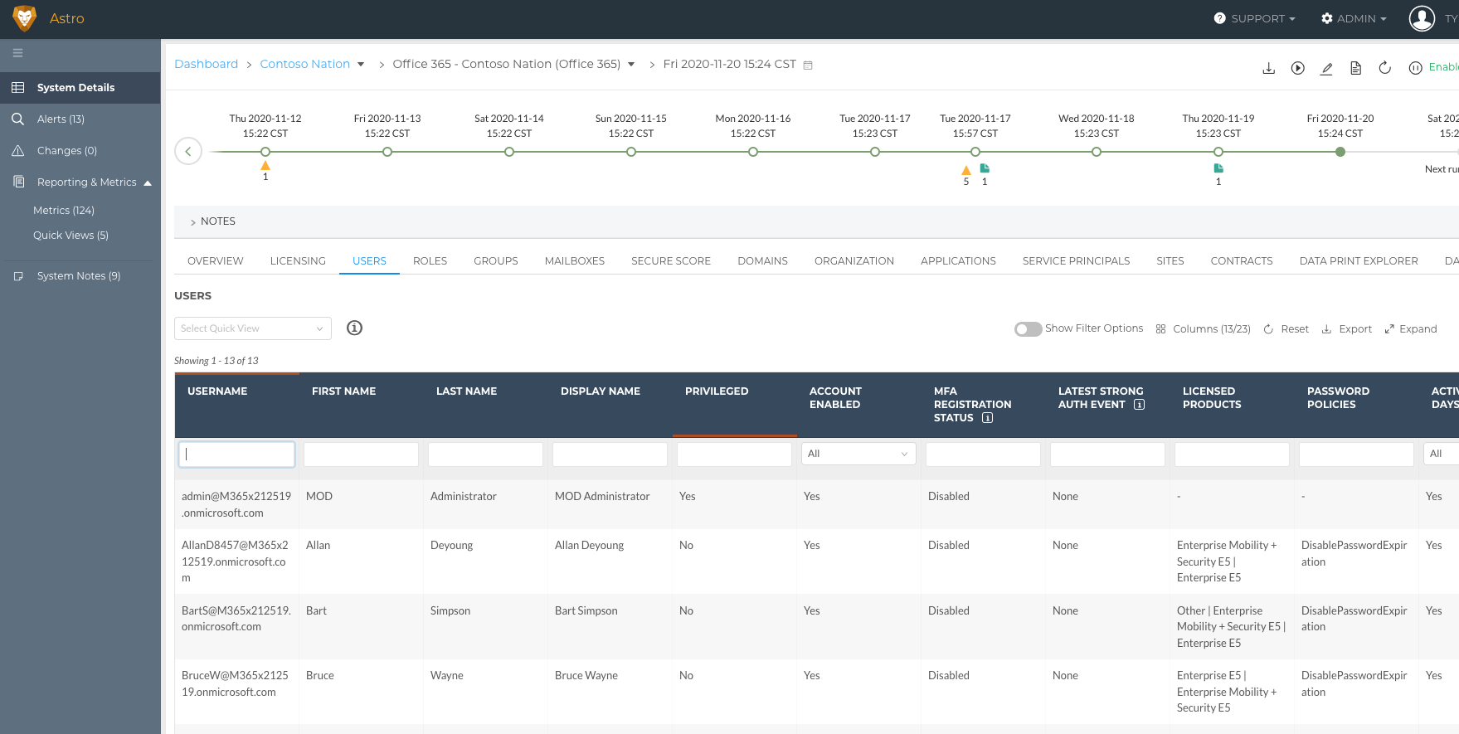1459x734 pixels.
Task: Switch to the LICENSING tab
Action: [x=298, y=260]
